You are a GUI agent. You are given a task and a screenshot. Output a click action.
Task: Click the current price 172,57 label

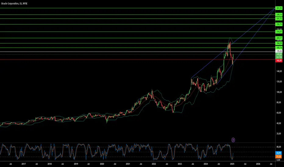tap(279, 54)
